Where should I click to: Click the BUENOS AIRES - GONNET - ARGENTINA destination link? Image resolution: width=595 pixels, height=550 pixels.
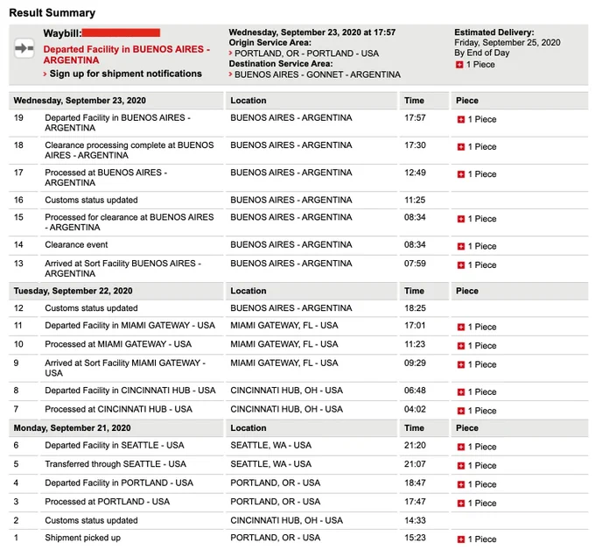pos(318,74)
